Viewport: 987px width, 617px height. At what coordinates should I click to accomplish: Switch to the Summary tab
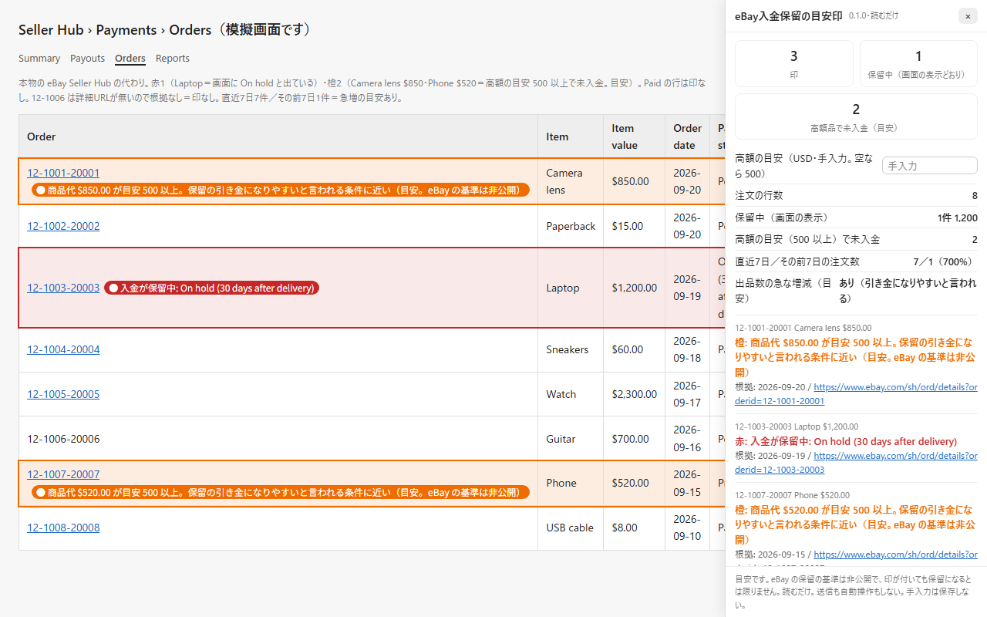point(39,59)
